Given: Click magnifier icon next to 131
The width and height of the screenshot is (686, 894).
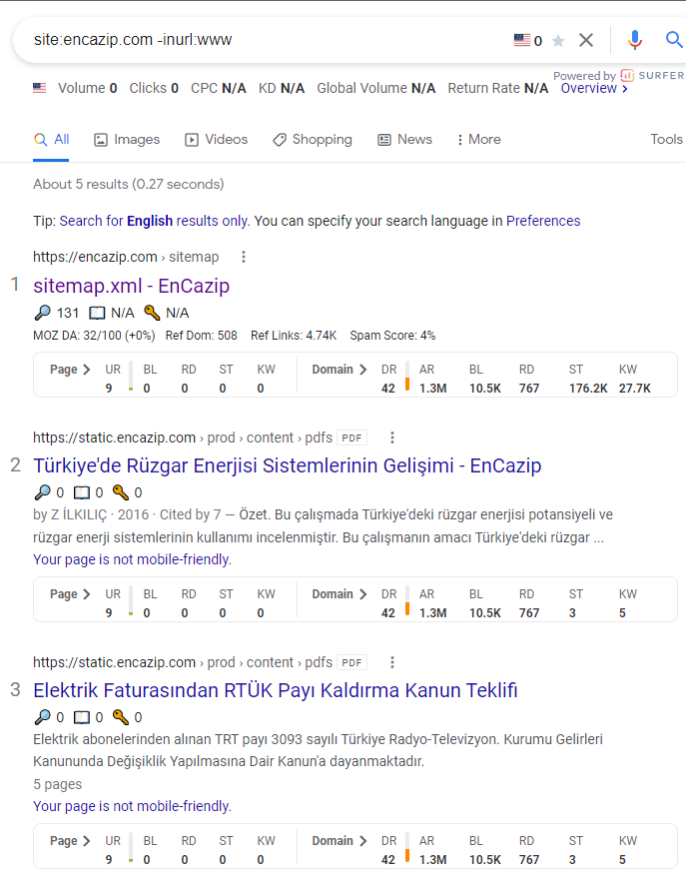Looking at the screenshot, I should coord(42,313).
